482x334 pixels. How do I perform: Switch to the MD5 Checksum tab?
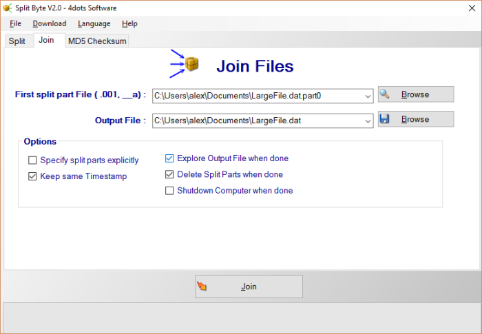[x=96, y=41]
